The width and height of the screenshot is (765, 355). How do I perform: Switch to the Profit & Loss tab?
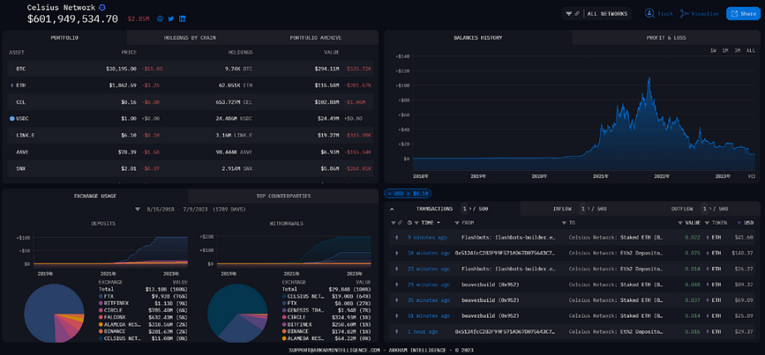(666, 37)
